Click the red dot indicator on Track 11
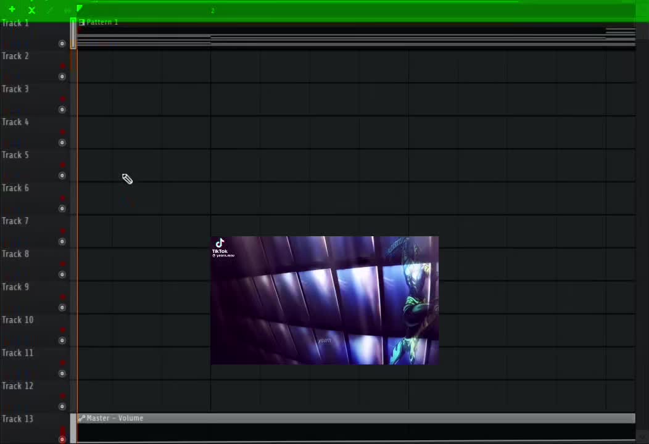The height and width of the screenshot is (444, 649). [x=63, y=363]
